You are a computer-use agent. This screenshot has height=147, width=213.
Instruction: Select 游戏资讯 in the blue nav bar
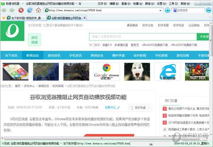[x=54, y=55]
